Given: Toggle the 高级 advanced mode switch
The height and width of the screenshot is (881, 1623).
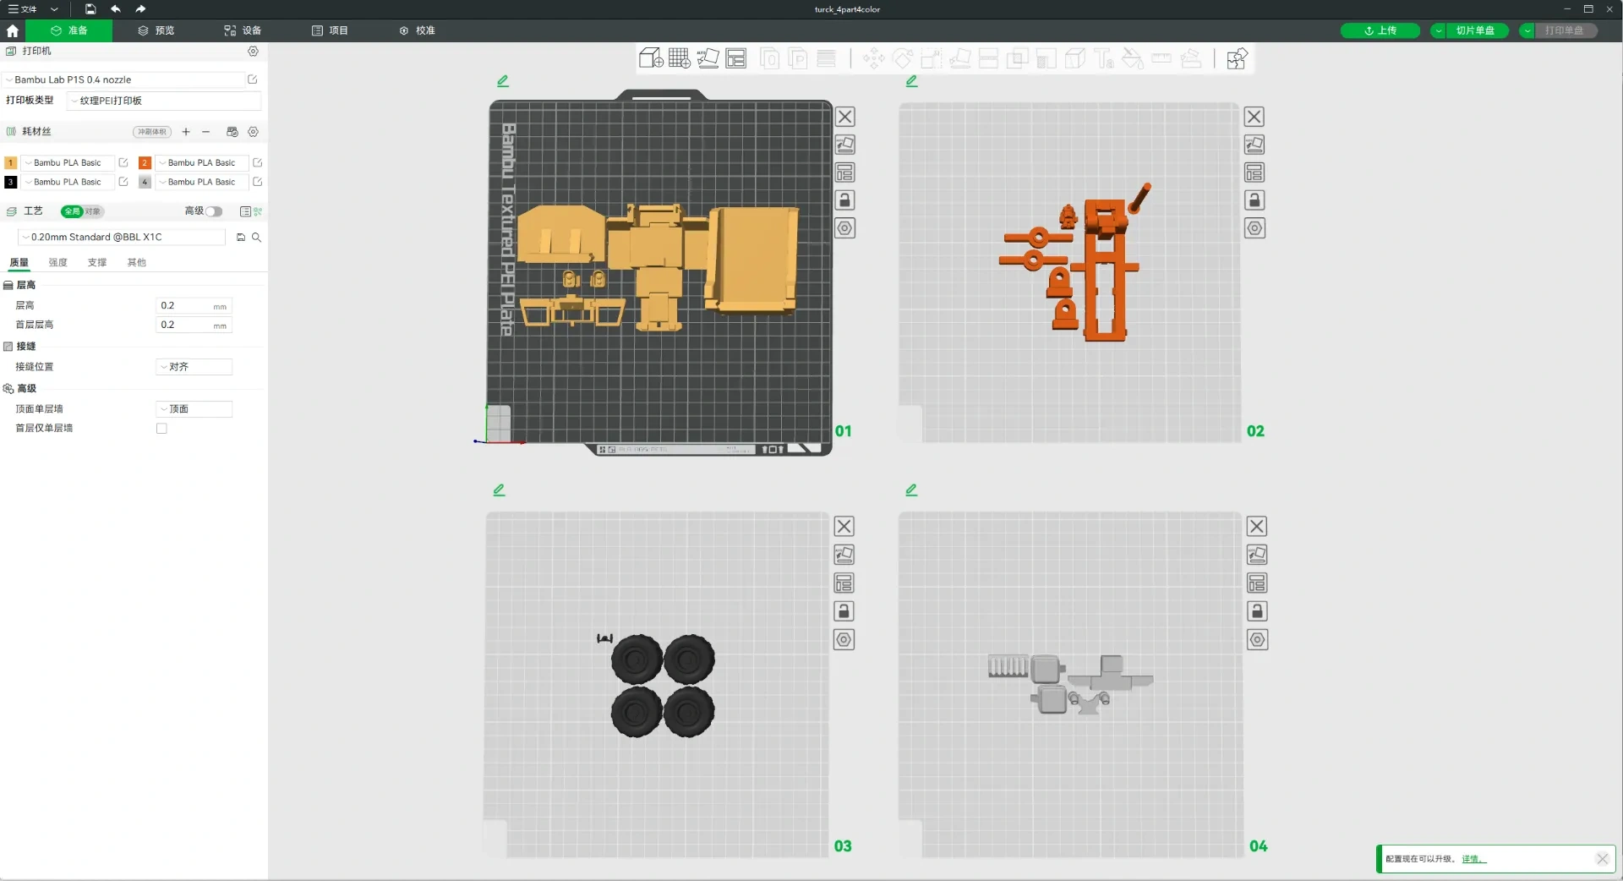Looking at the screenshot, I should click(214, 211).
